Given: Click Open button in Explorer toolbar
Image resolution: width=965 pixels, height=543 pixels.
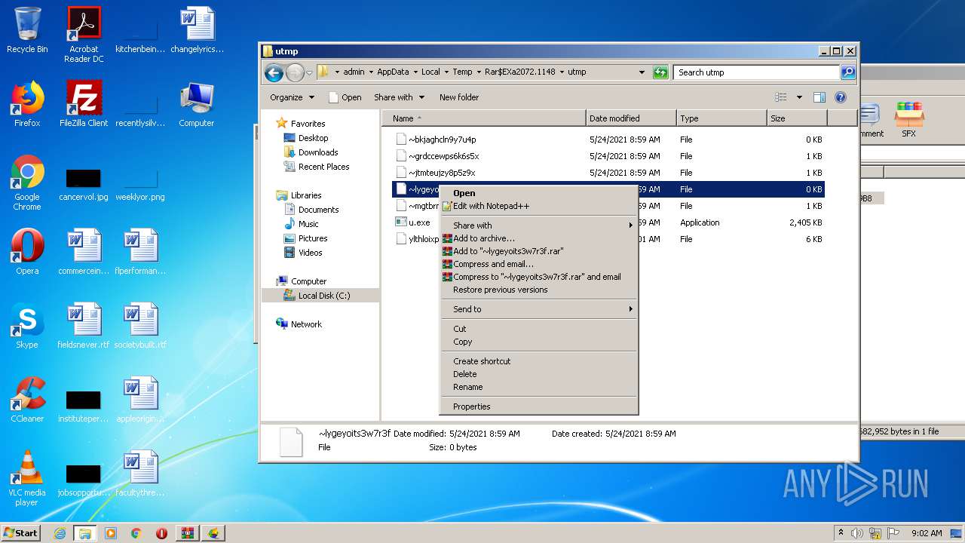Looking at the screenshot, I should (x=345, y=97).
